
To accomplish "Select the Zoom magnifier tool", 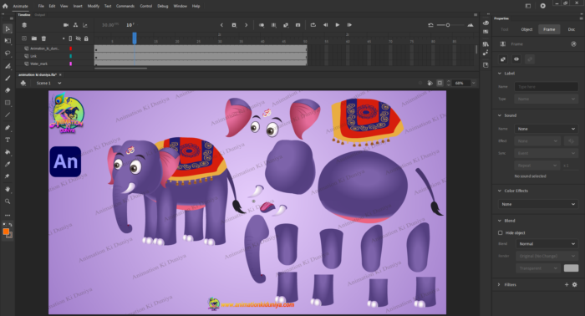I will (x=8, y=201).
